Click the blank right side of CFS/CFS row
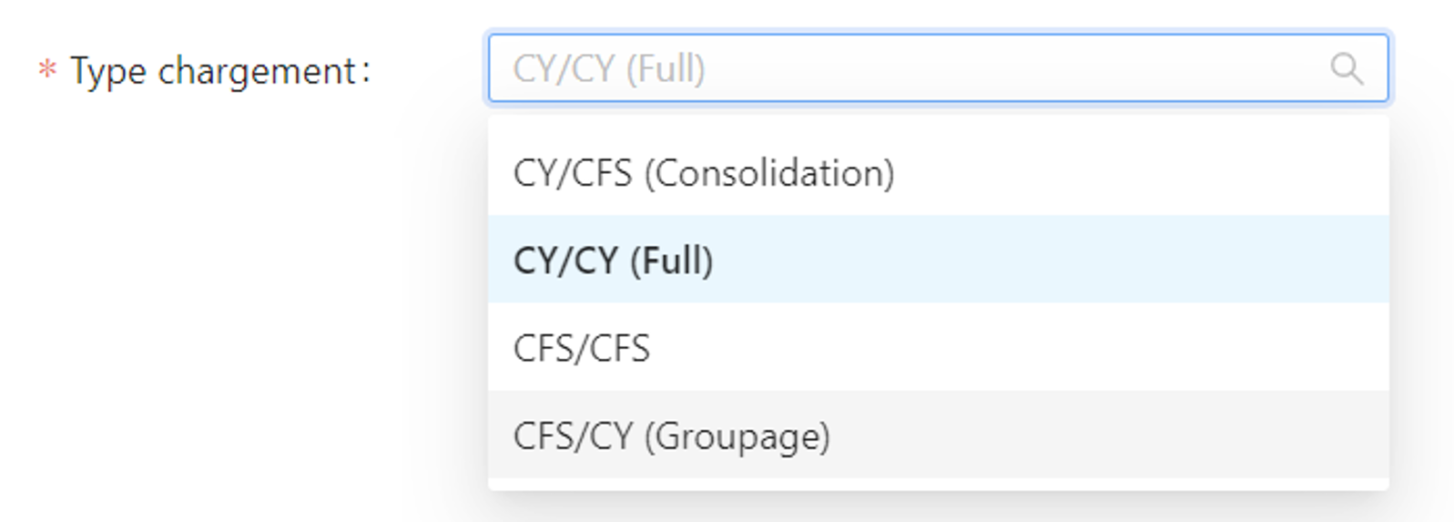The width and height of the screenshot is (1454, 522). pyautogui.click(x=1093, y=348)
